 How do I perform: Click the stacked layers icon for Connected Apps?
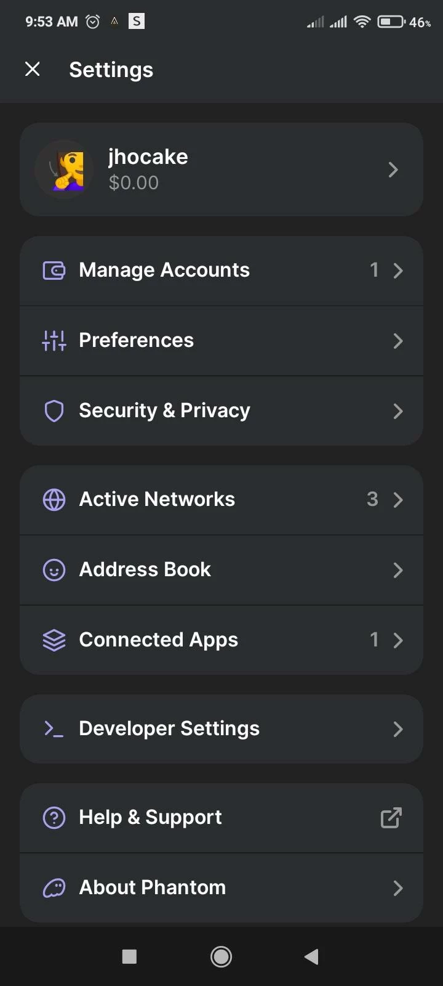(54, 640)
